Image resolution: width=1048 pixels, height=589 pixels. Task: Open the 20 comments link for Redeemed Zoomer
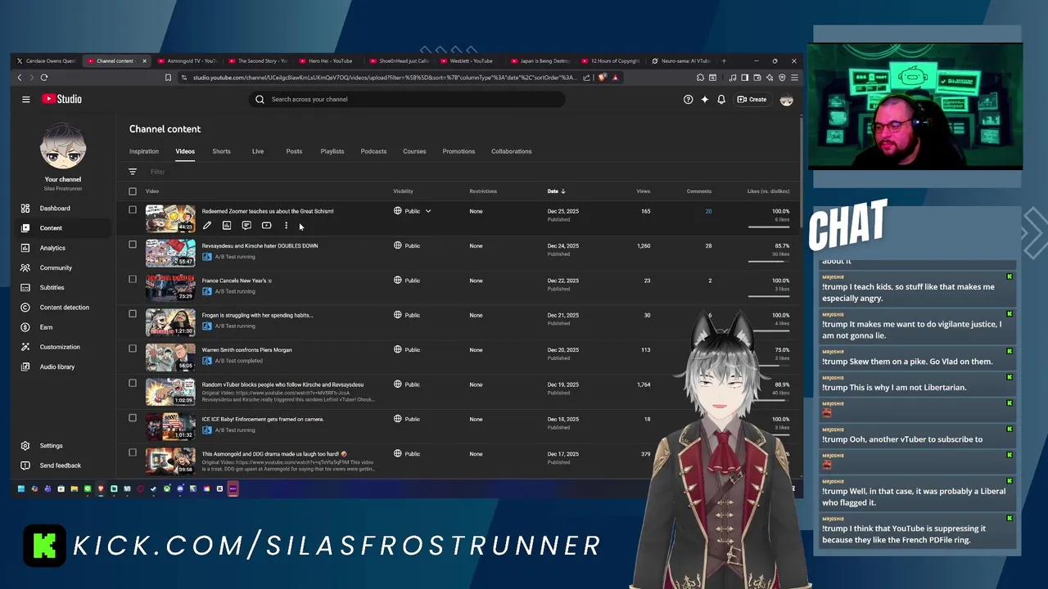click(x=708, y=211)
